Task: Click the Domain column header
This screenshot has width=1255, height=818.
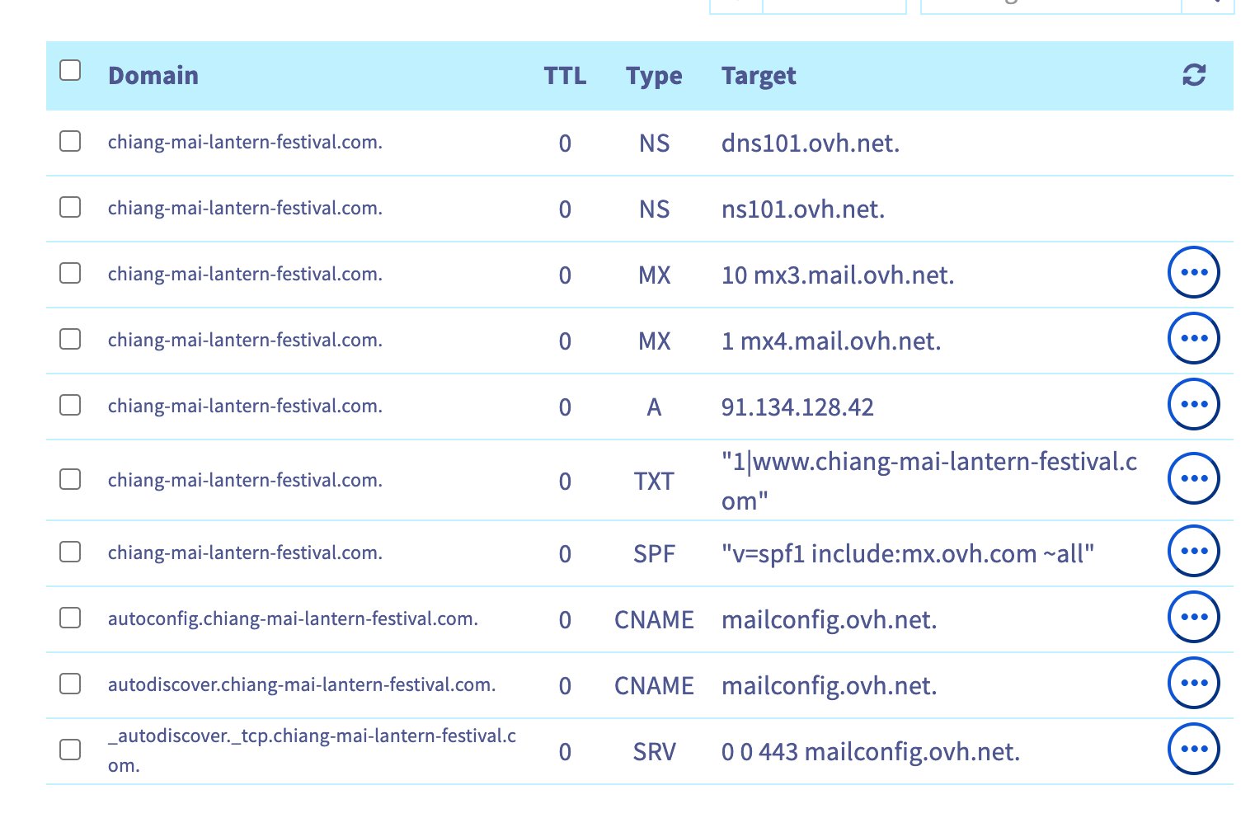Action: [153, 76]
